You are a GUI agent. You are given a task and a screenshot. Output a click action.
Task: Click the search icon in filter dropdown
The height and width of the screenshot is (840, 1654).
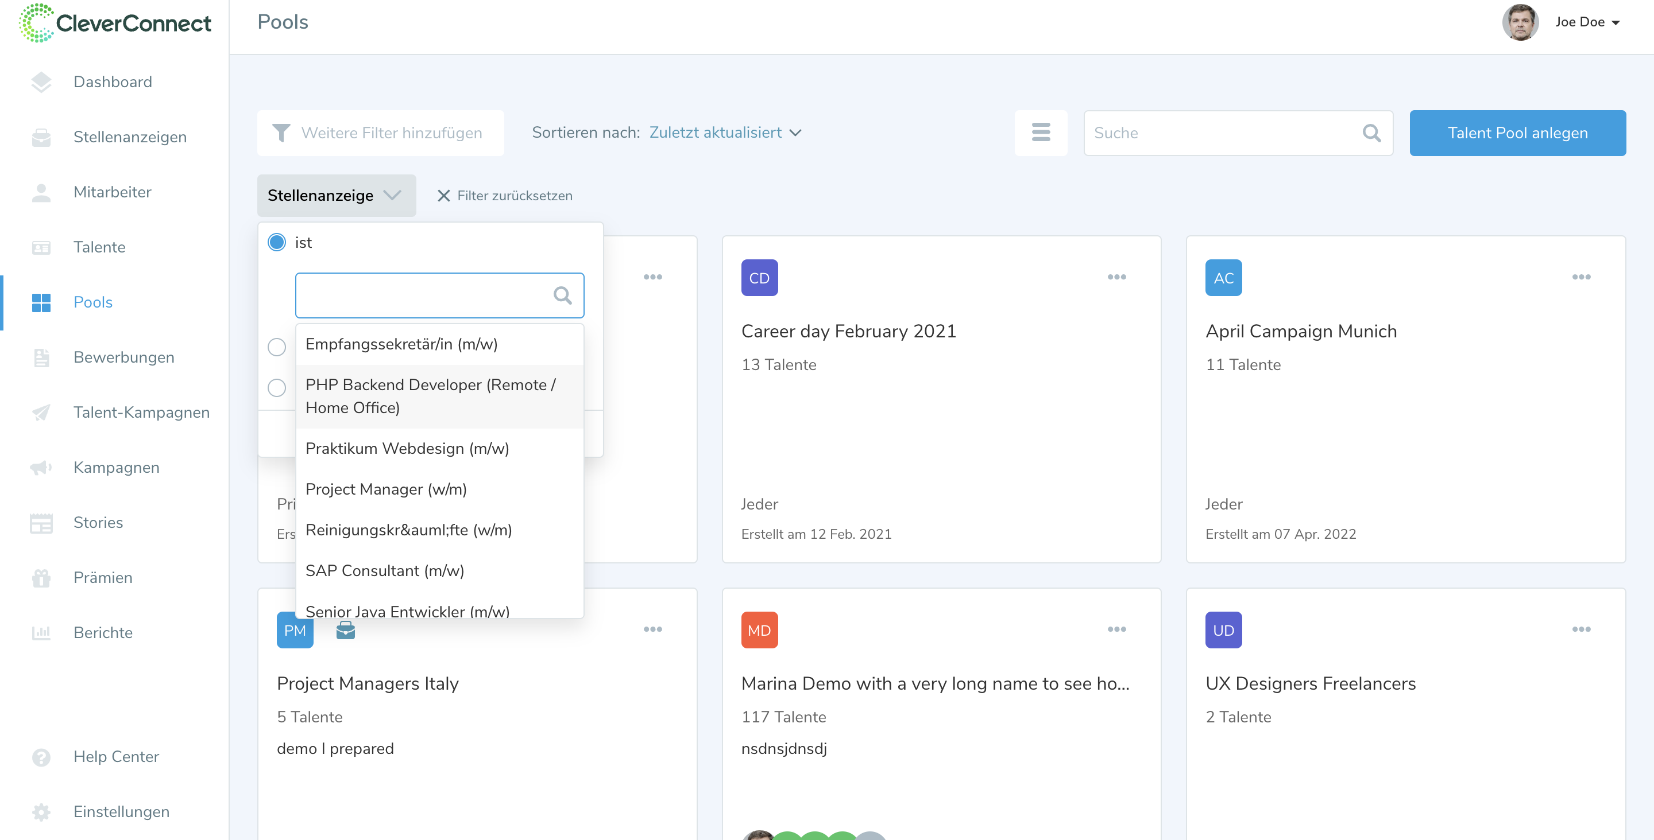[x=562, y=295]
